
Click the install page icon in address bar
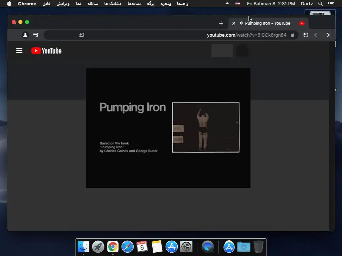[x=81, y=35]
